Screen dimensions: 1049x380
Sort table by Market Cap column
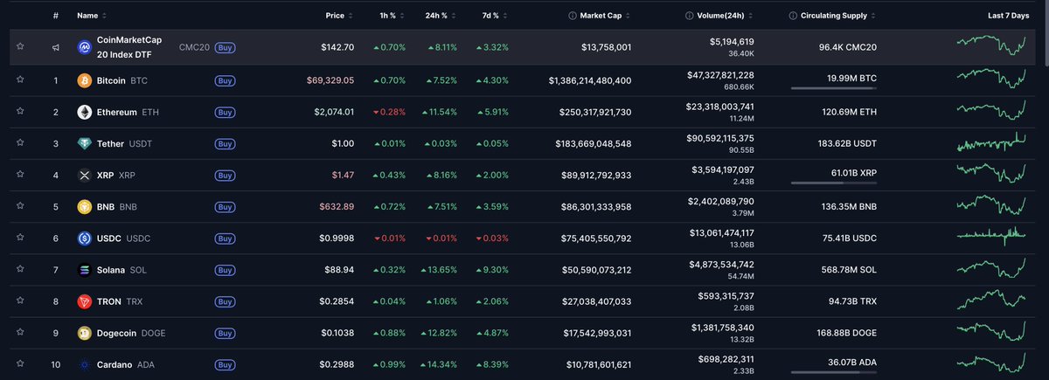click(x=605, y=16)
